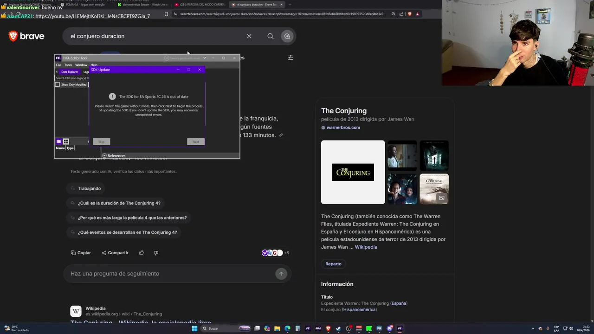Open Windows Start menu
594x334 pixels.
pos(194,328)
